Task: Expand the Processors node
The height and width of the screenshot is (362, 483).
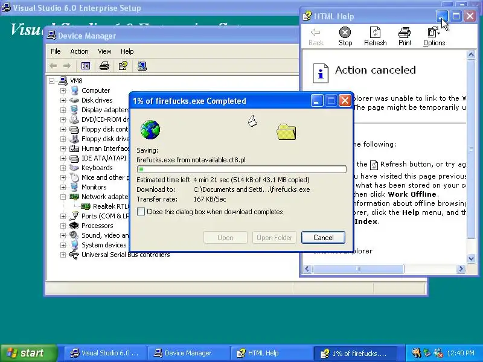Action: tap(63, 226)
